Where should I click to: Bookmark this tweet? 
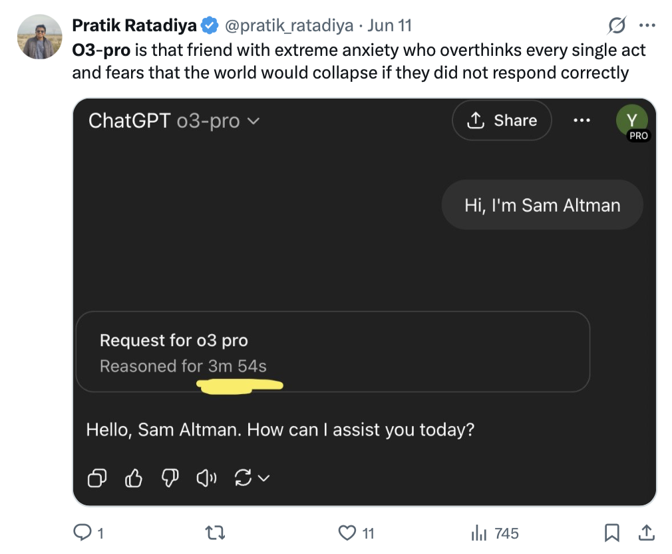(x=612, y=533)
